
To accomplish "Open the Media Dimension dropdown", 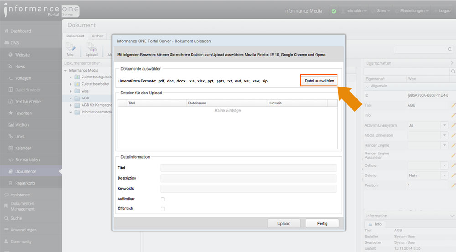I will pyautogui.click(x=444, y=135).
